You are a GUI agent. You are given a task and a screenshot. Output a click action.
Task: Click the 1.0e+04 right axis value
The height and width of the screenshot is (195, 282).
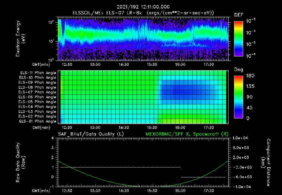pyautogui.click(x=240, y=138)
